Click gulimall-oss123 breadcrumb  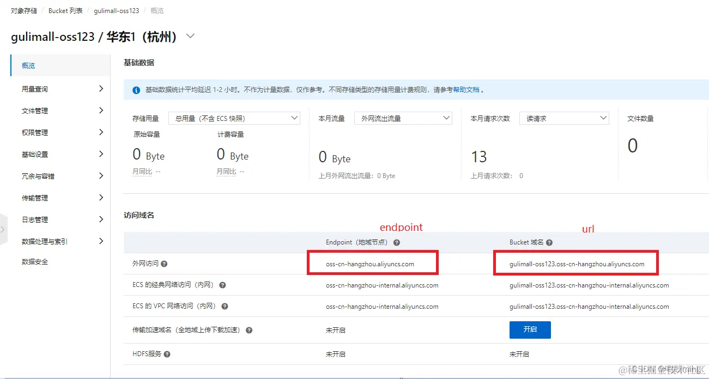pyautogui.click(x=116, y=11)
